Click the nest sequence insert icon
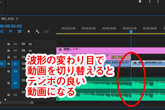Viewport: 165px width, 110px height. click(2, 31)
